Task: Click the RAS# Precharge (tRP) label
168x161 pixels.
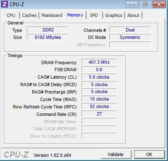Action: click(54, 92)
